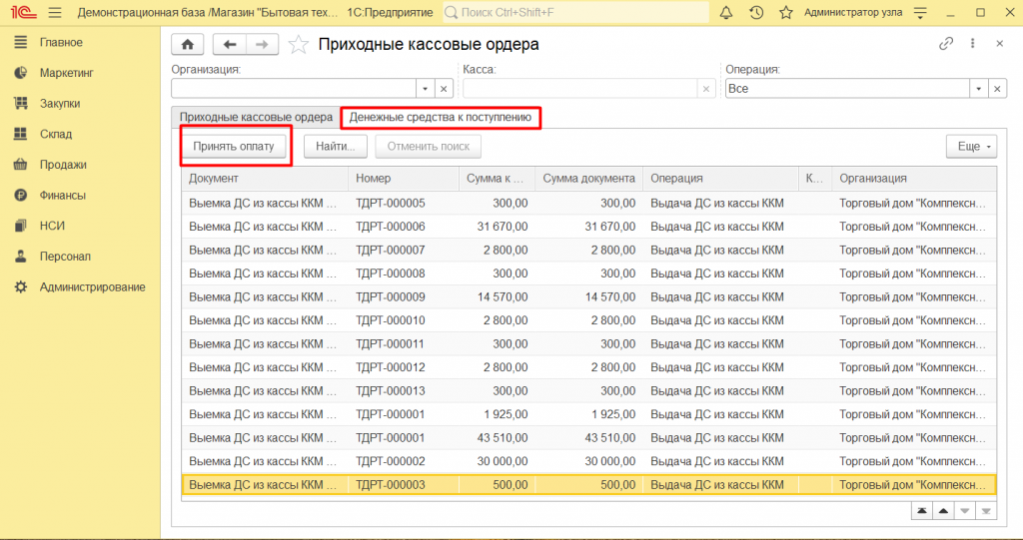Expand the Операция dropdown list
This screenshot has width=1023, height=540.
[x=978, y=89]
